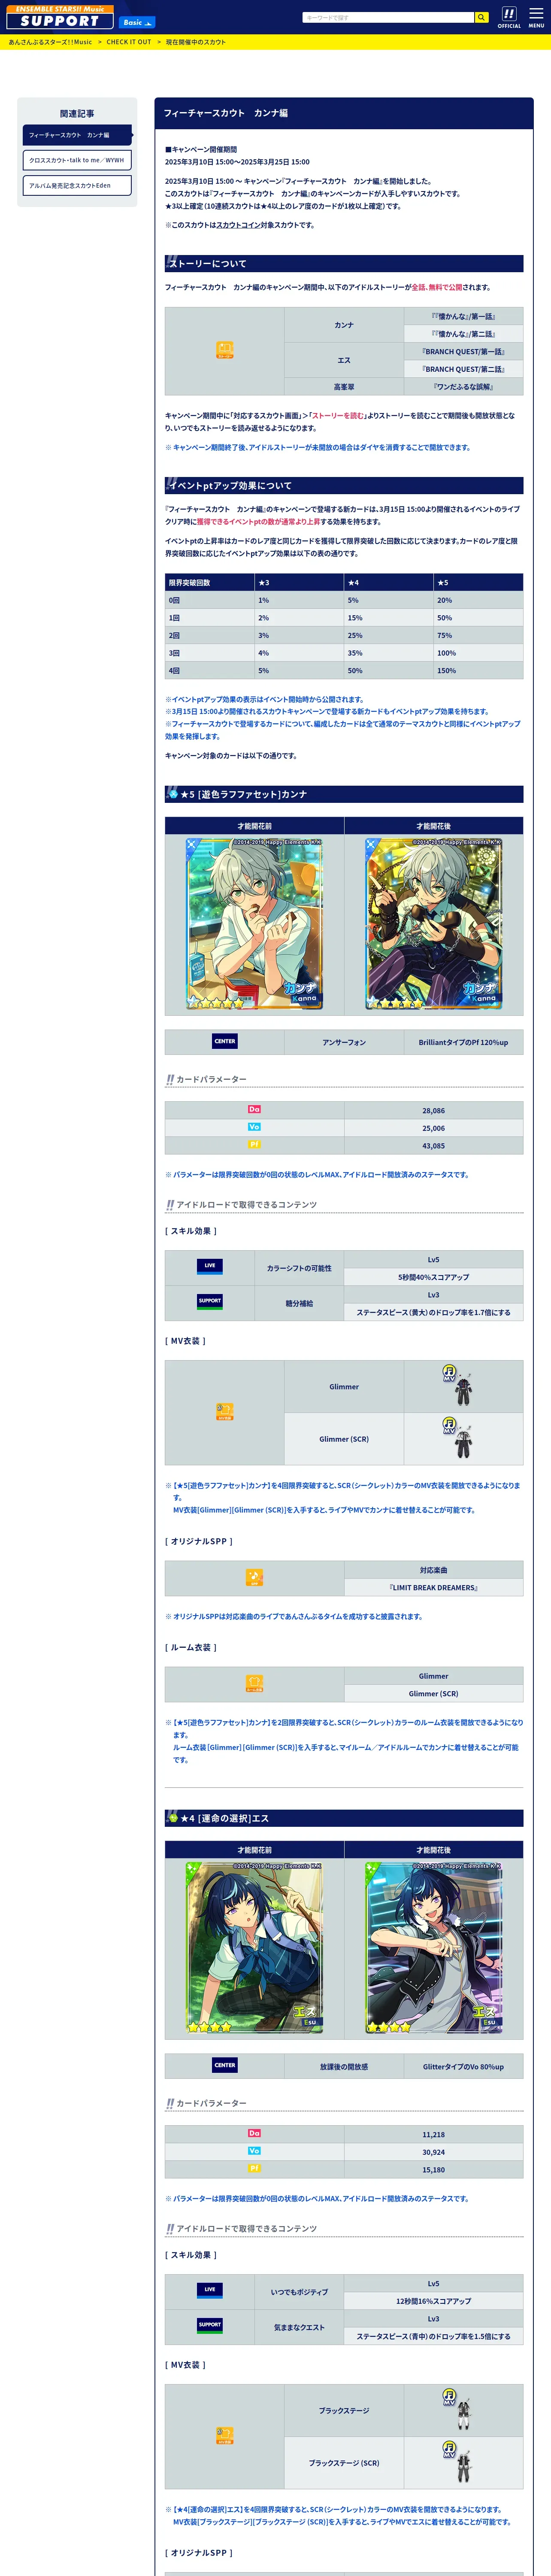The width and height of the screenshot is (551, 2576).
Task: Click room outfit icon beside Glimmer
Action: (254, 1684)
